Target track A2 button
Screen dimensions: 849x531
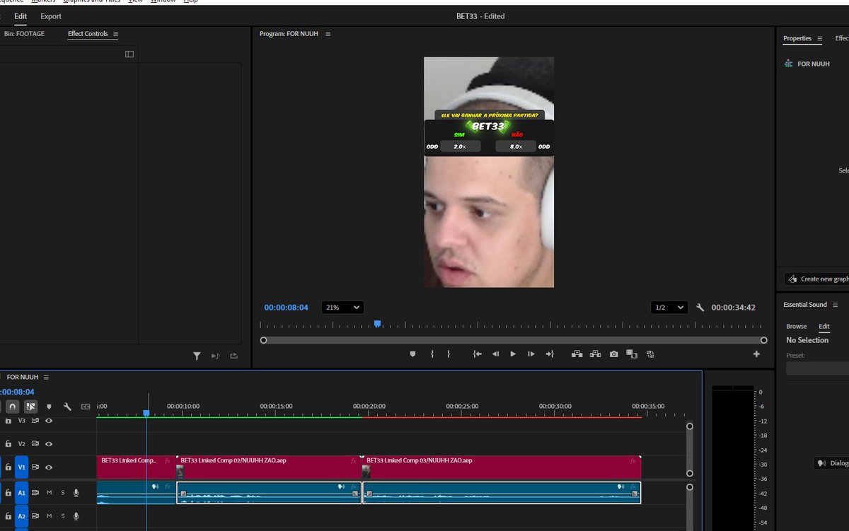tap(22, 516)
